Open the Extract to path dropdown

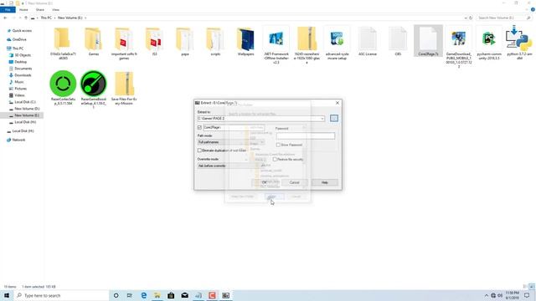[x=322, y=119]
